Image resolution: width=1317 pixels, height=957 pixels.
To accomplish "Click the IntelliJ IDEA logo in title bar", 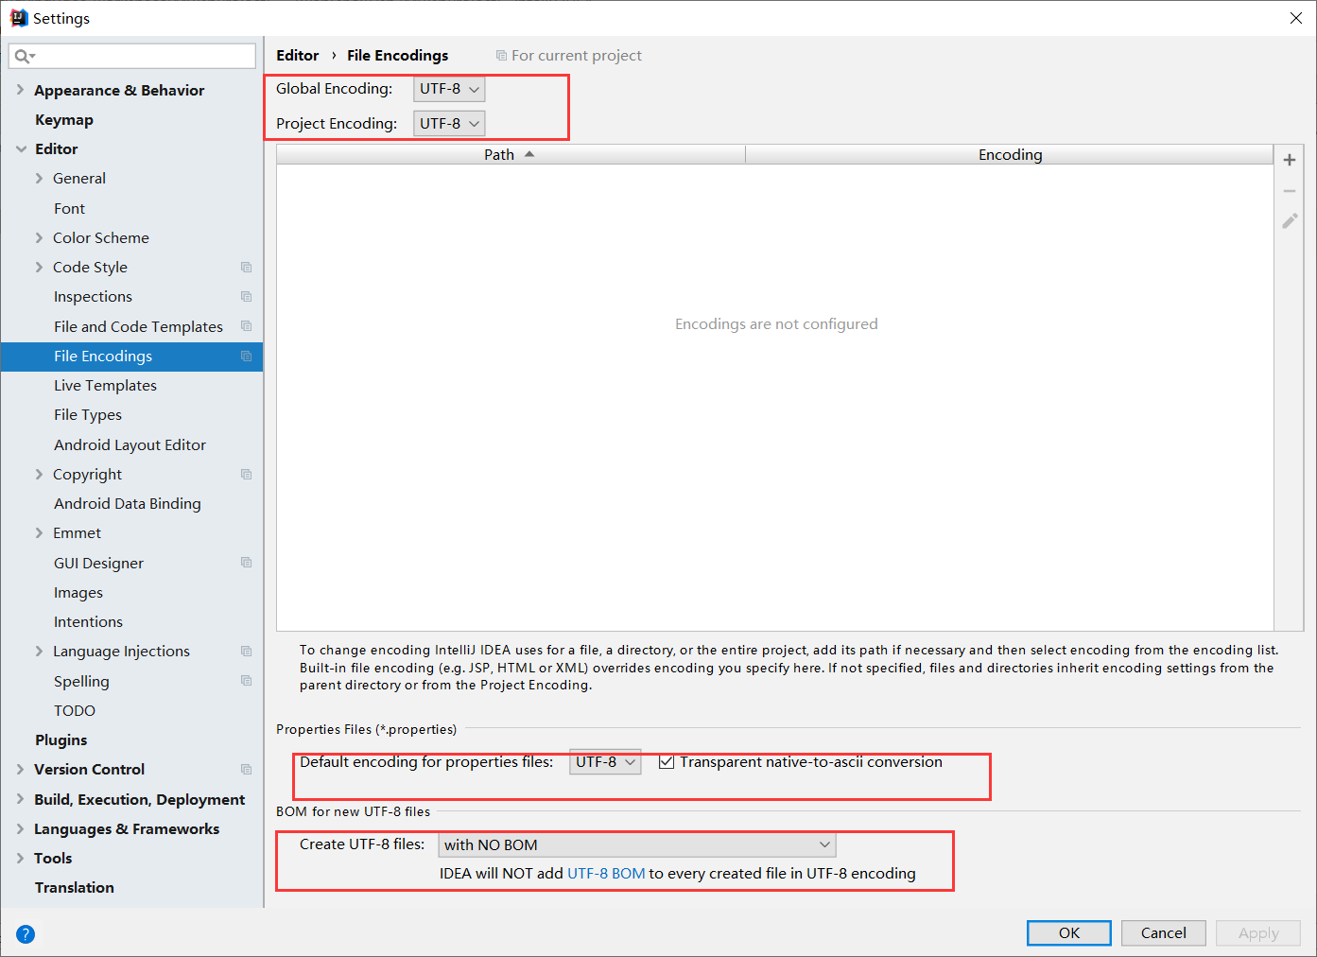I will [x=19, y=18].
